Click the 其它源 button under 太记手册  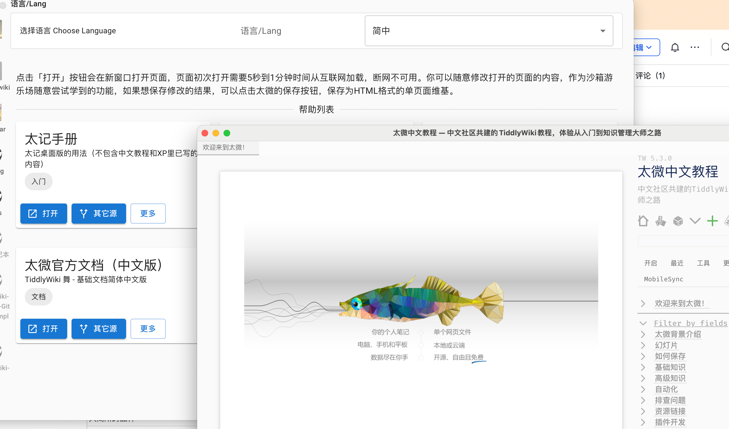(99, 213)
